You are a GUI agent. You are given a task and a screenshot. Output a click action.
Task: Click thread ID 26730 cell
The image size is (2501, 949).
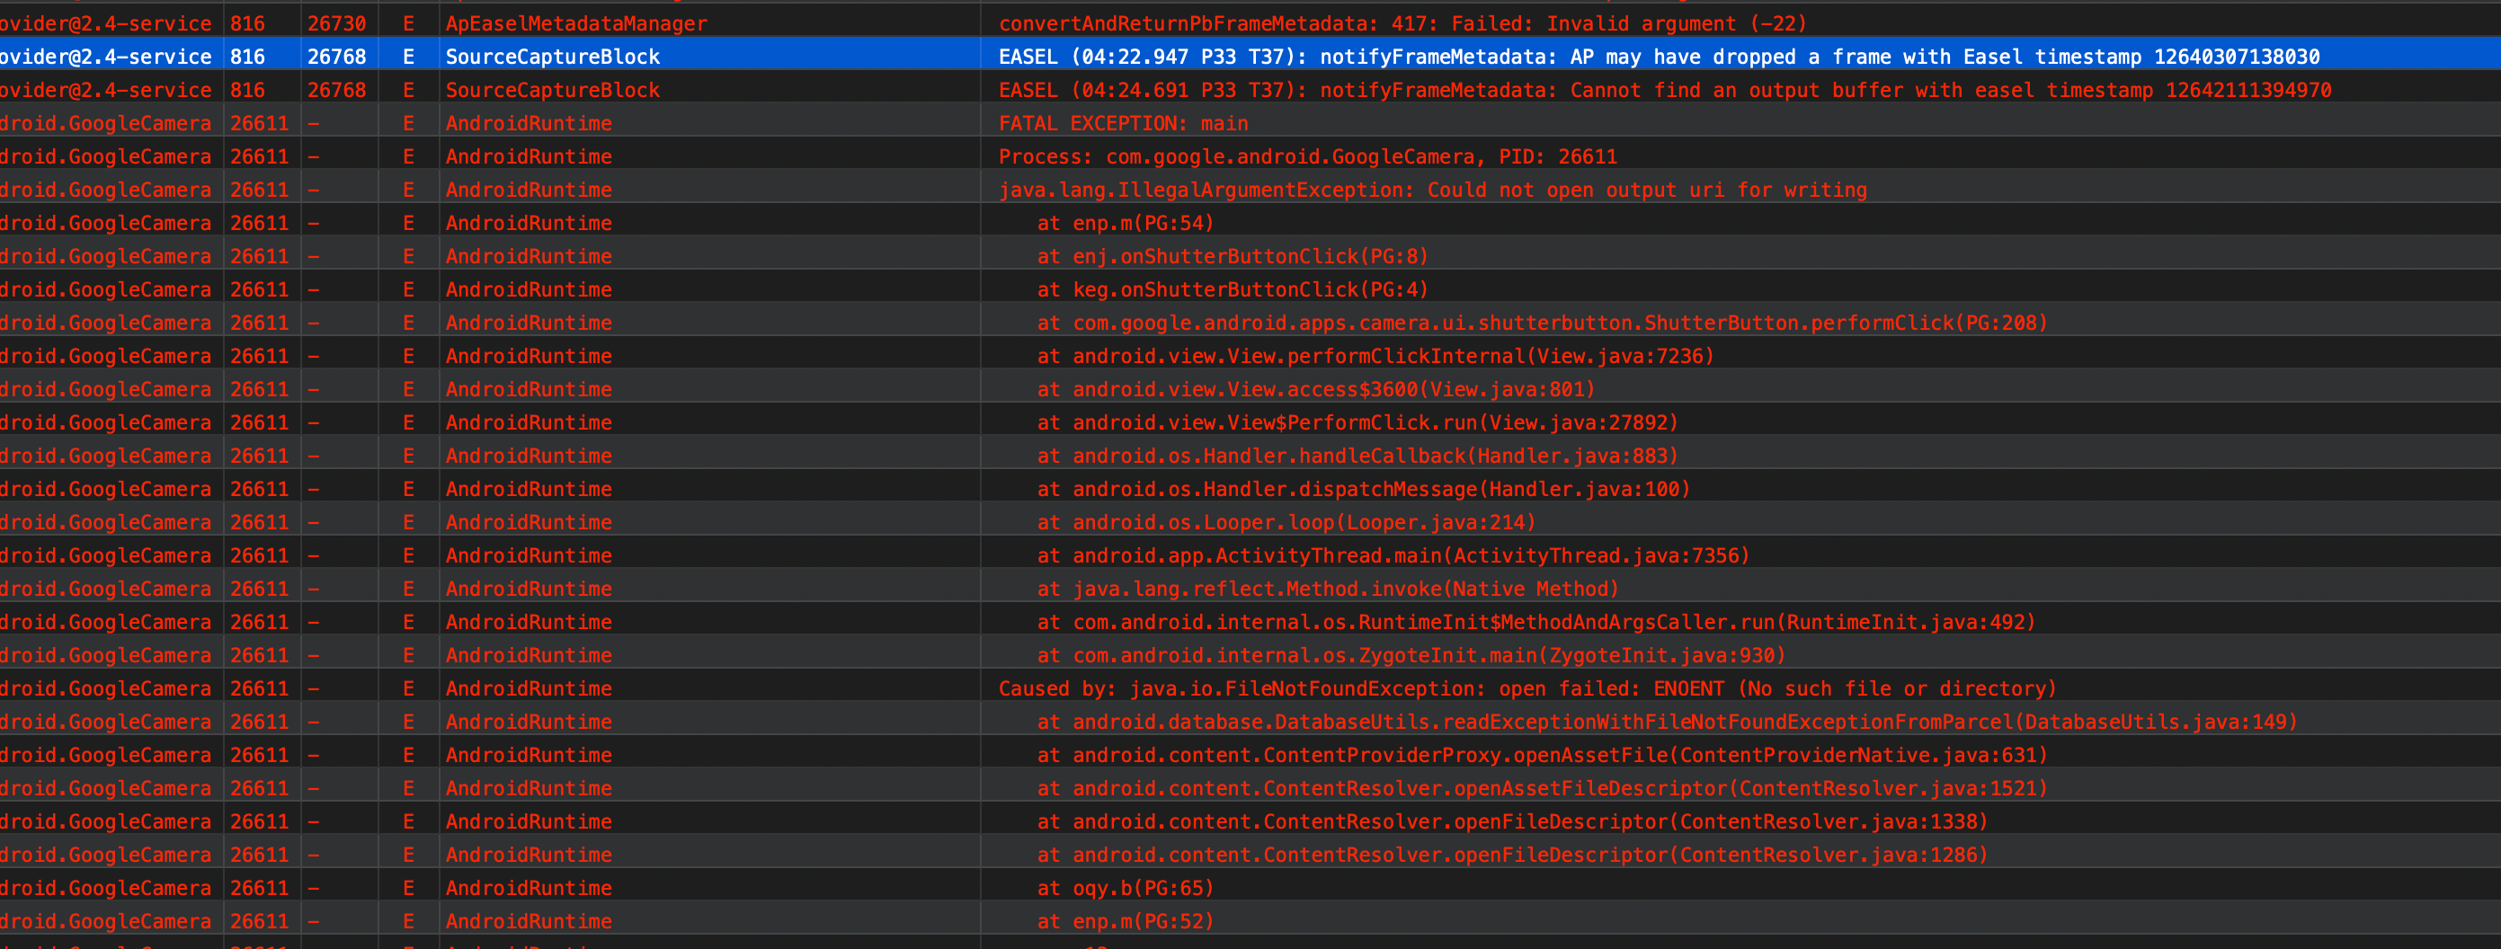click(336, 23)
